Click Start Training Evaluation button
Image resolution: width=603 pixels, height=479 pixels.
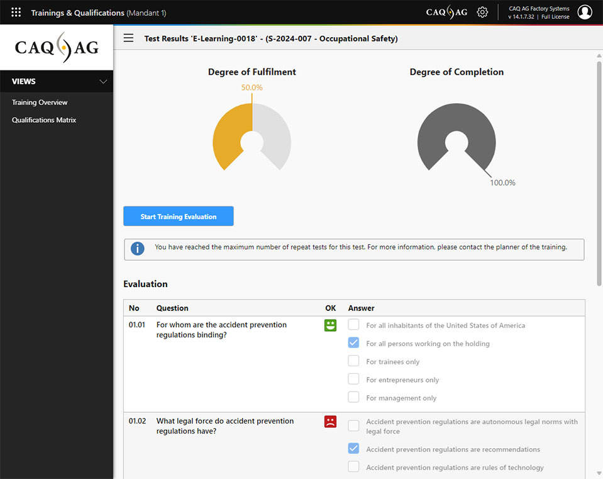(179, 217)
